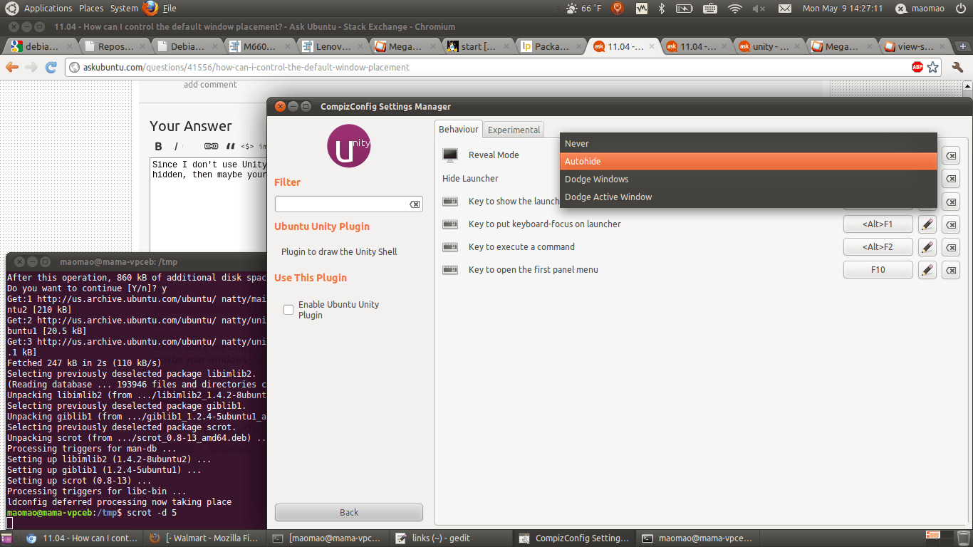Viewport: 973px width, 547px height.
Task: Edit the F10 panel menu key binding
Action: tap(927, 270)
